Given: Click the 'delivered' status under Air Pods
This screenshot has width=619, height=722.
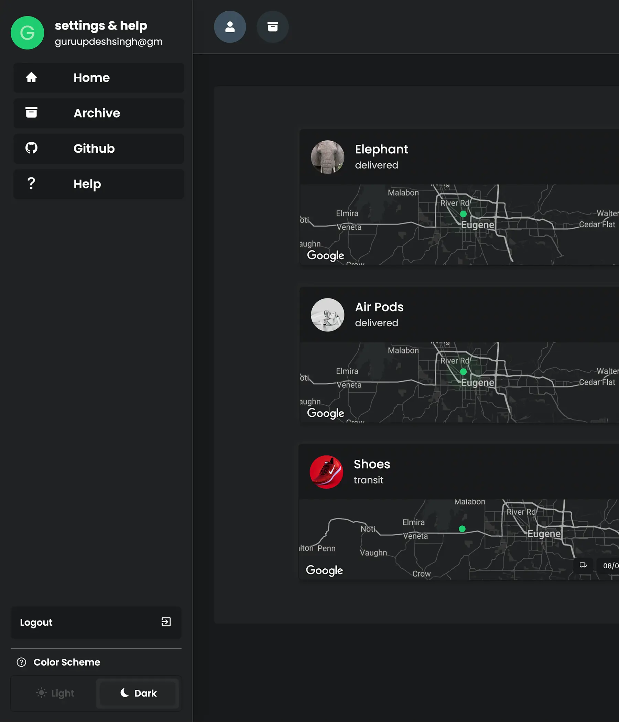Looking at the screenshot, I should 377,323.
